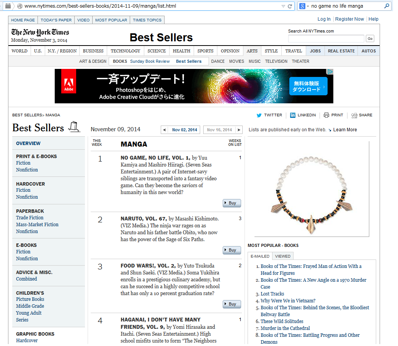Click the Twitter bird icon
Image resolution: width=398 pixels, height=346 pixels.
click(x=259, y=115)
